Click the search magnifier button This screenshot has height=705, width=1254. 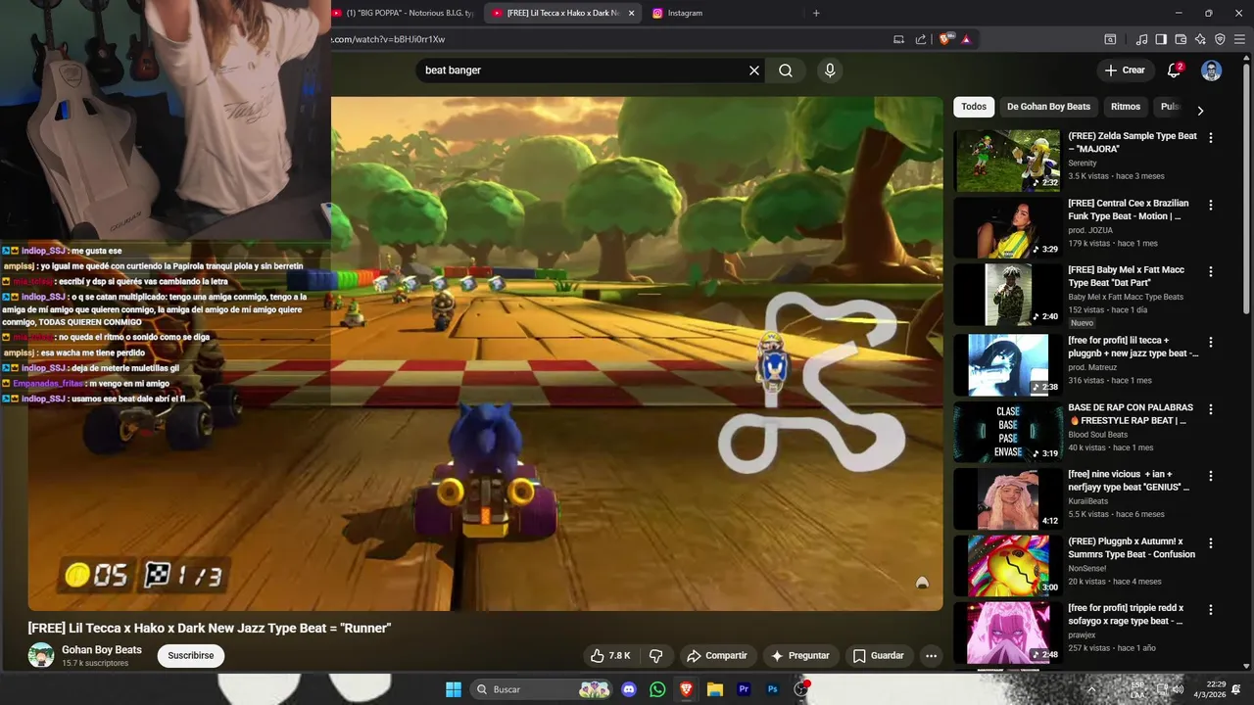pos(786,70)
